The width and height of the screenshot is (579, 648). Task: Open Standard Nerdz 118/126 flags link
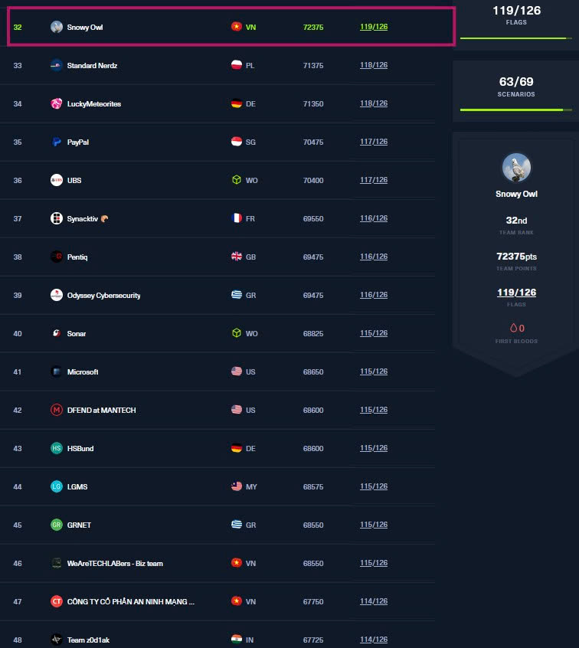(x=374, y=65)
